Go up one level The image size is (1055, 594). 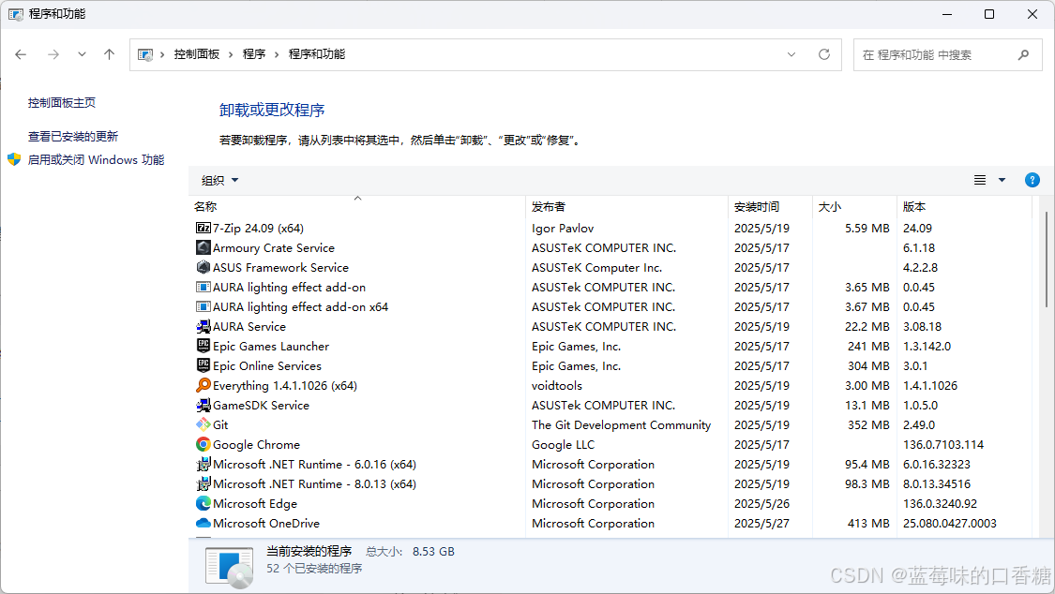(x=109, y=54)
